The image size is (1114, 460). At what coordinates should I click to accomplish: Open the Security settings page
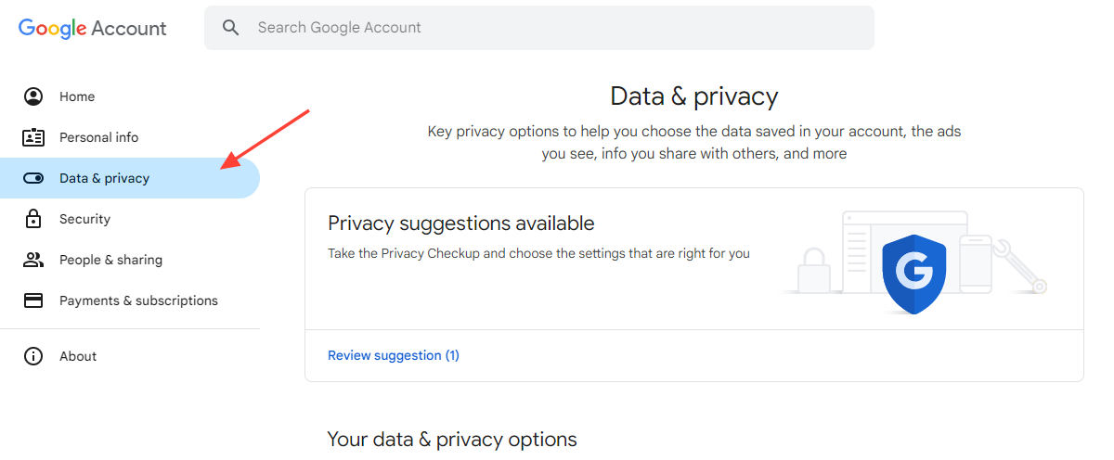(x=84, y=219)
